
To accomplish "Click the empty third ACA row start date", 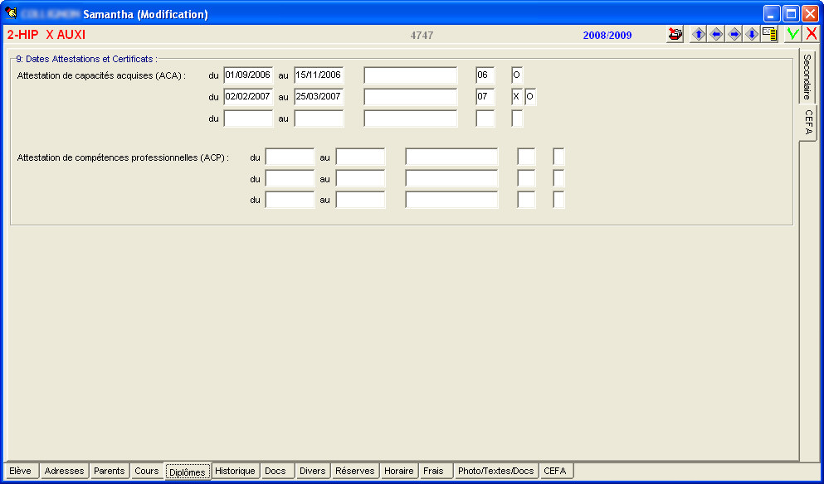I will coord(249,119).
